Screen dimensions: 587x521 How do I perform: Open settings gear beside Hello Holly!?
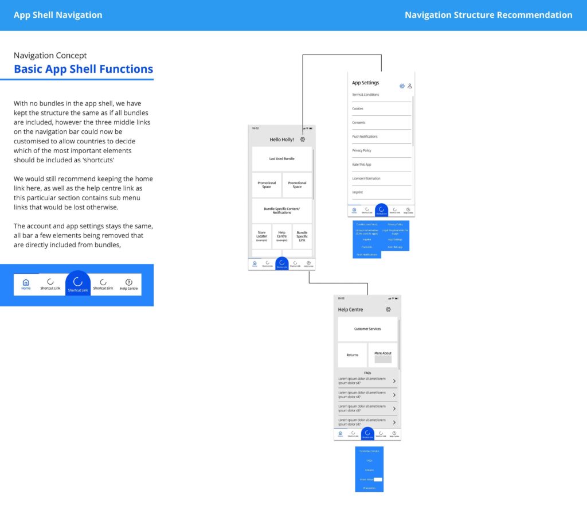point(303,139)
